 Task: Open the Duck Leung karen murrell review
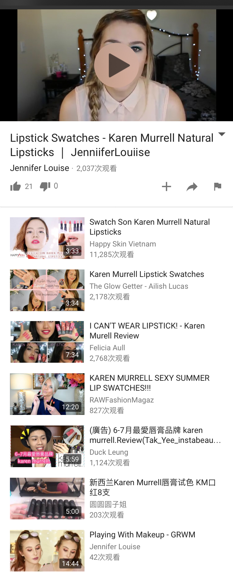pos(155,435)
